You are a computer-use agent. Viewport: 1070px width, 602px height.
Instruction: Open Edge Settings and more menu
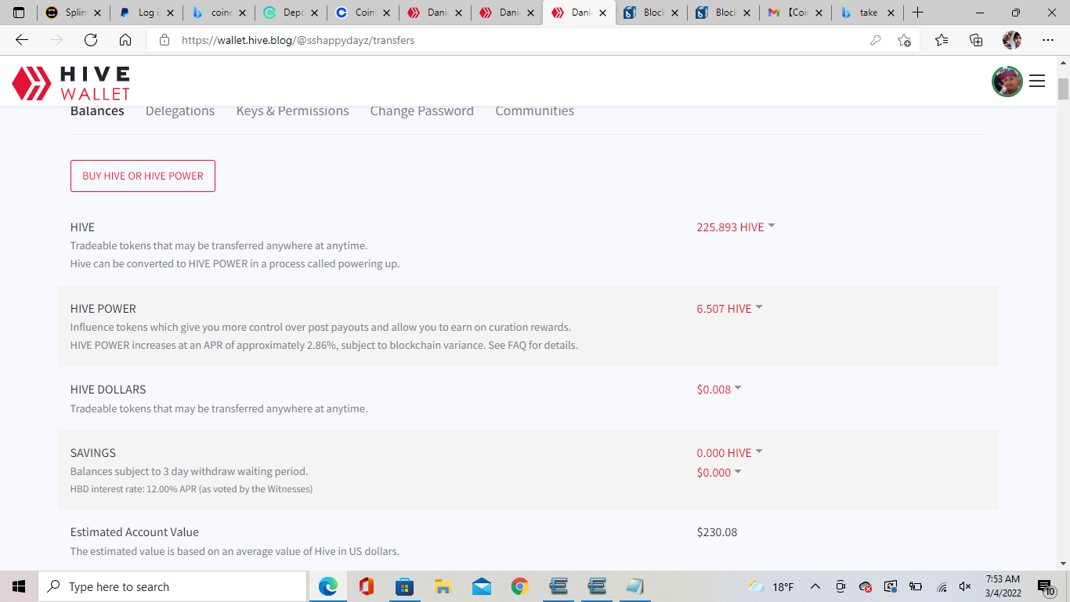point(1048,40)
